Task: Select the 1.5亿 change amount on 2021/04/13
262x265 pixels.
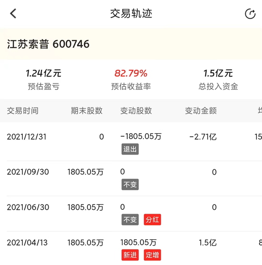Action: (x=208, y=243)
